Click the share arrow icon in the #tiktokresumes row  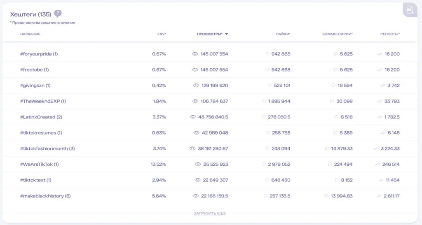[x=383, y=132]
